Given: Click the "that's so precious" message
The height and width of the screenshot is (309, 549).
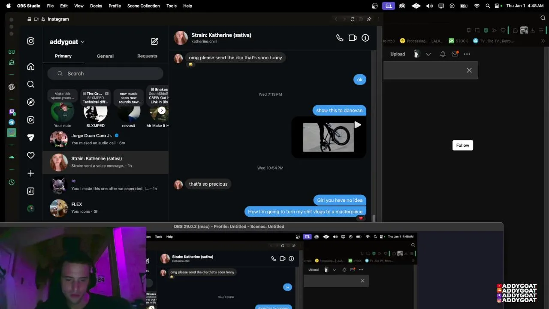Looking at the screenshot, I should click(x=208, y=184).
